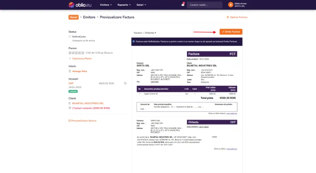Screen dimensions: 316x173
Task: Click the Emite Factura button
Action: 231,32
